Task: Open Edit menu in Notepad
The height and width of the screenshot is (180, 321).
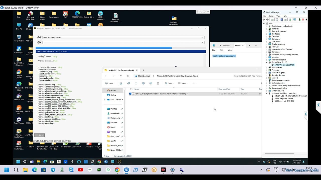Action: (x=221, y=50)
